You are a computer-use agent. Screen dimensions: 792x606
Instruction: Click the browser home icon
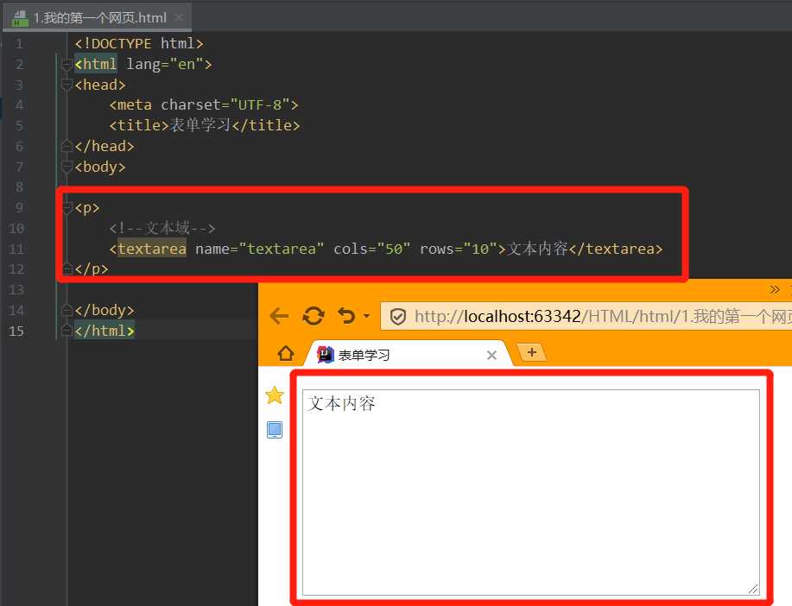coord(286,353)
